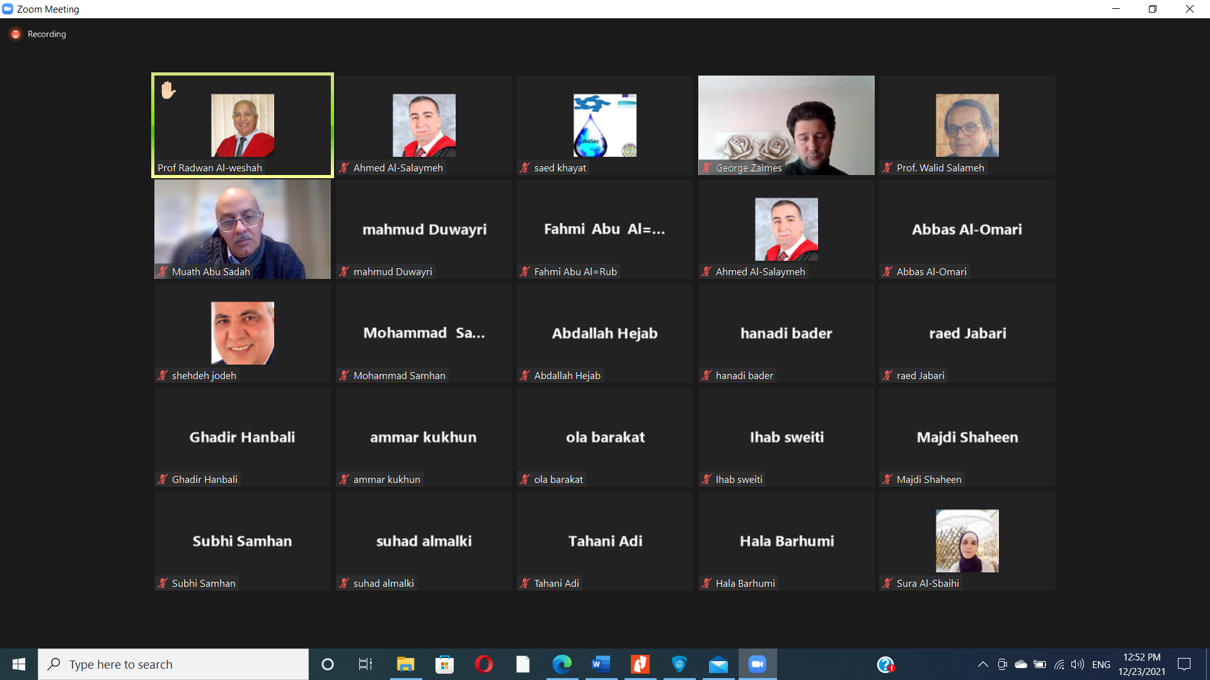Click muted mic icon next to George Zaimes
This screenshot has height=680, width=1210.
pyautogui.click(x=706, y=167)
